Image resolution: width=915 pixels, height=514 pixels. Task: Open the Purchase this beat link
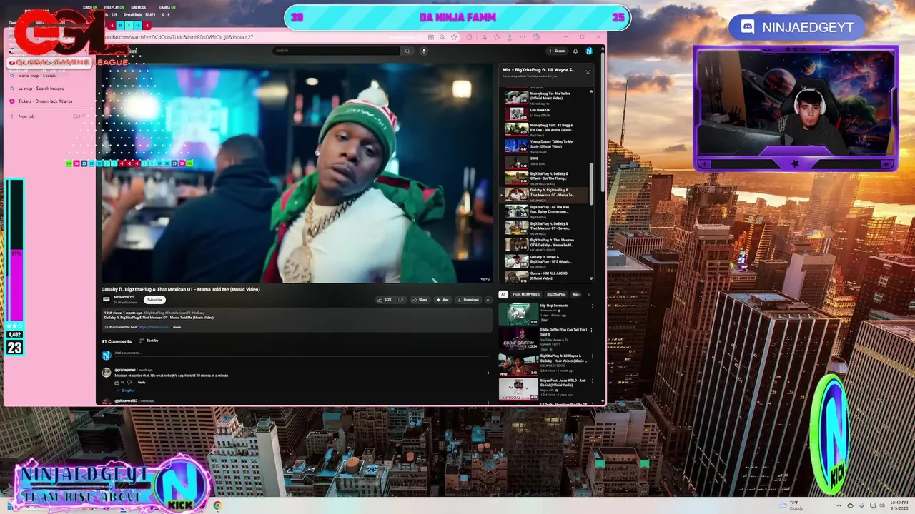(x=154, y=327)
